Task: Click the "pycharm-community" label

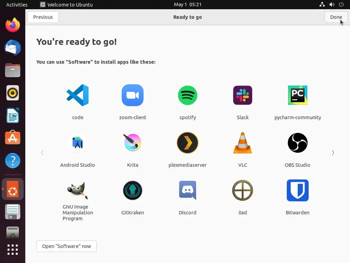Action: 298,117
